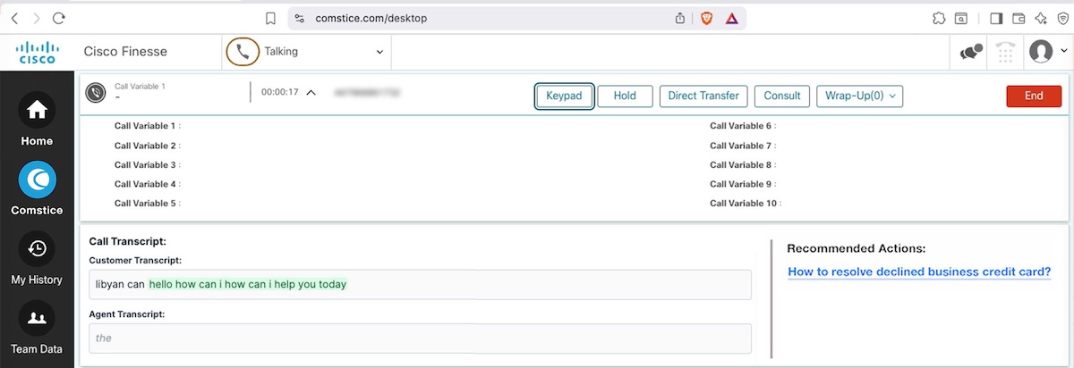
Task: Open the team chat bubbles icon
Action: pyautogui.click(x=971, y=52)
